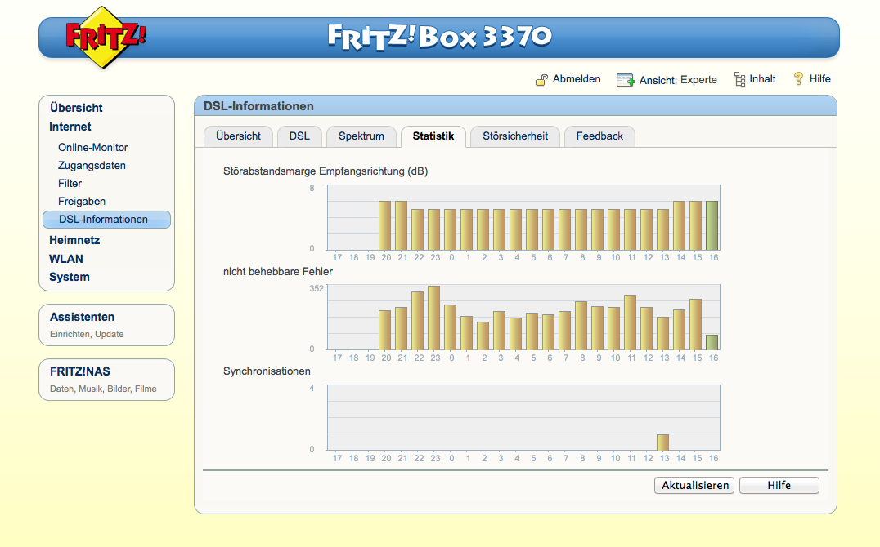The image size is (880, 547).
Task: Select DSL-Informationen in sidebar
Action: pos(106,220)
